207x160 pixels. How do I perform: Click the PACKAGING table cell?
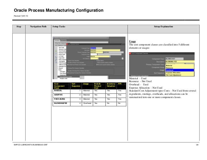click(x=61, y=100)
